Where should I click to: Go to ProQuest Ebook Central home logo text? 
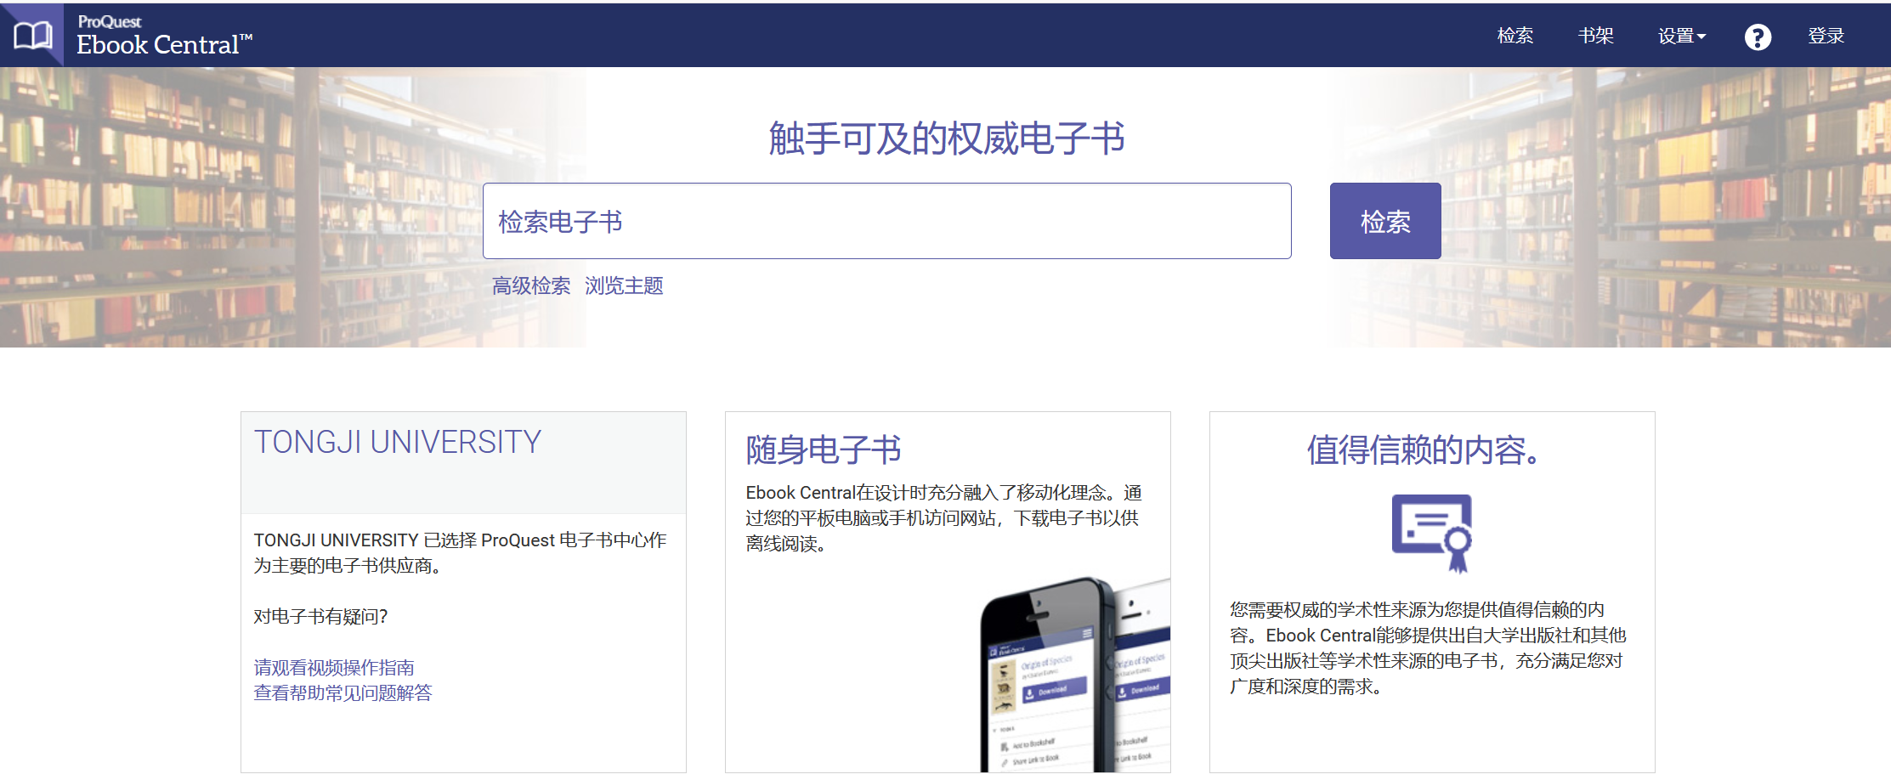pyautogui.click(x=165, y=36)
